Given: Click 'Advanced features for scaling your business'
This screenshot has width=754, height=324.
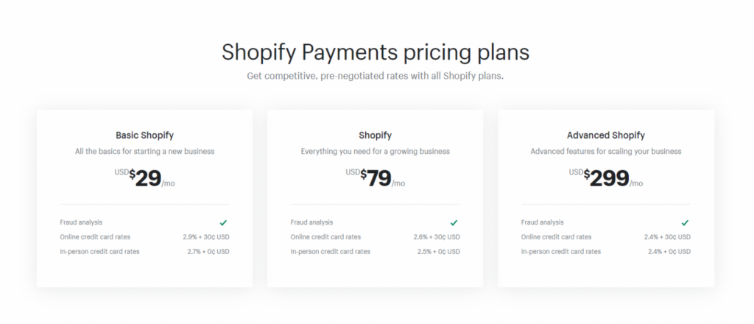Looking at the screenshot, I should click(x=606, y=152).
